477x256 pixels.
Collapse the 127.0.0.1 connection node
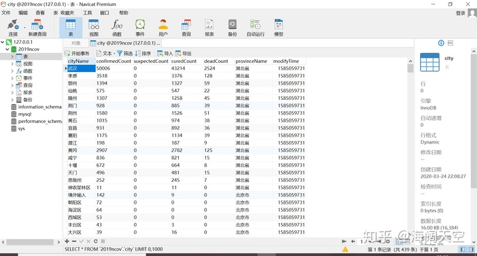(3, 42)
